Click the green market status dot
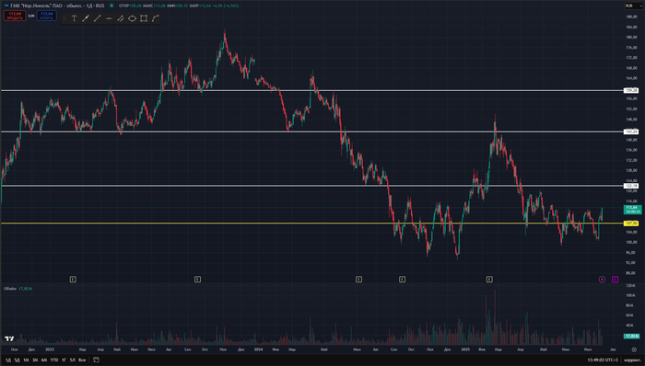The width and height of the screenshot is (645, 366). [111, 6]
